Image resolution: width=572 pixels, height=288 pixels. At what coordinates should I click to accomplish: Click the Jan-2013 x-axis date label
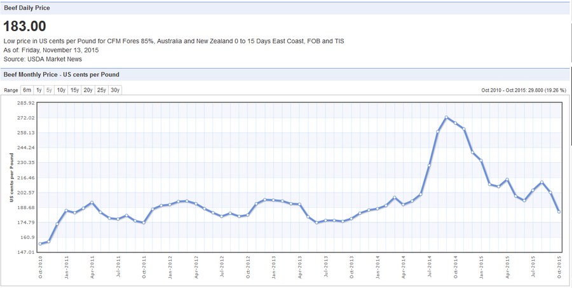tap(273, 268)
